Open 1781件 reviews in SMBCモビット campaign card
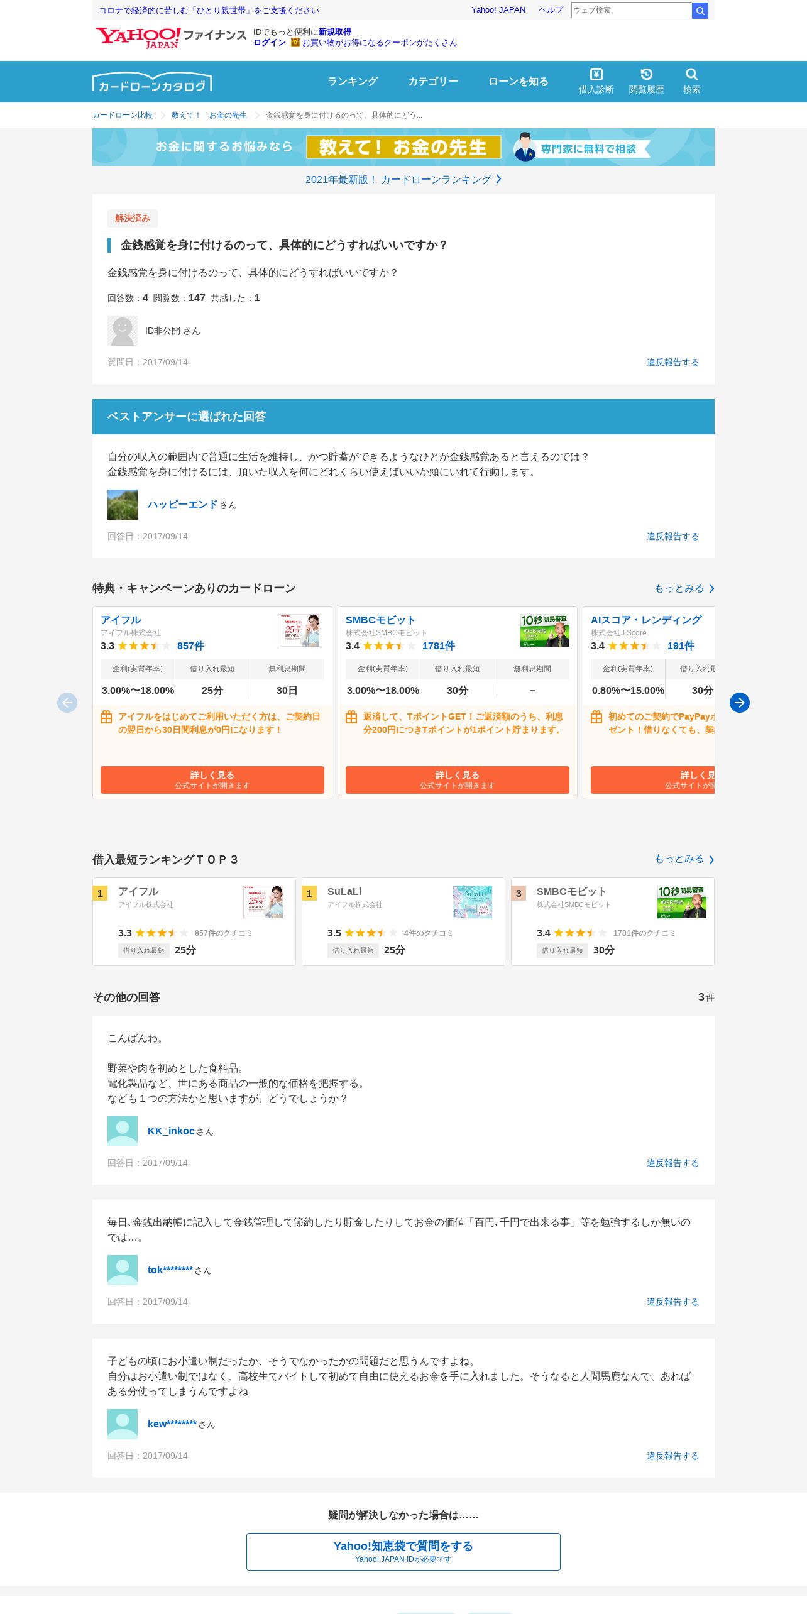This screenshot has width=807, height=1614. tap(439, 646)
